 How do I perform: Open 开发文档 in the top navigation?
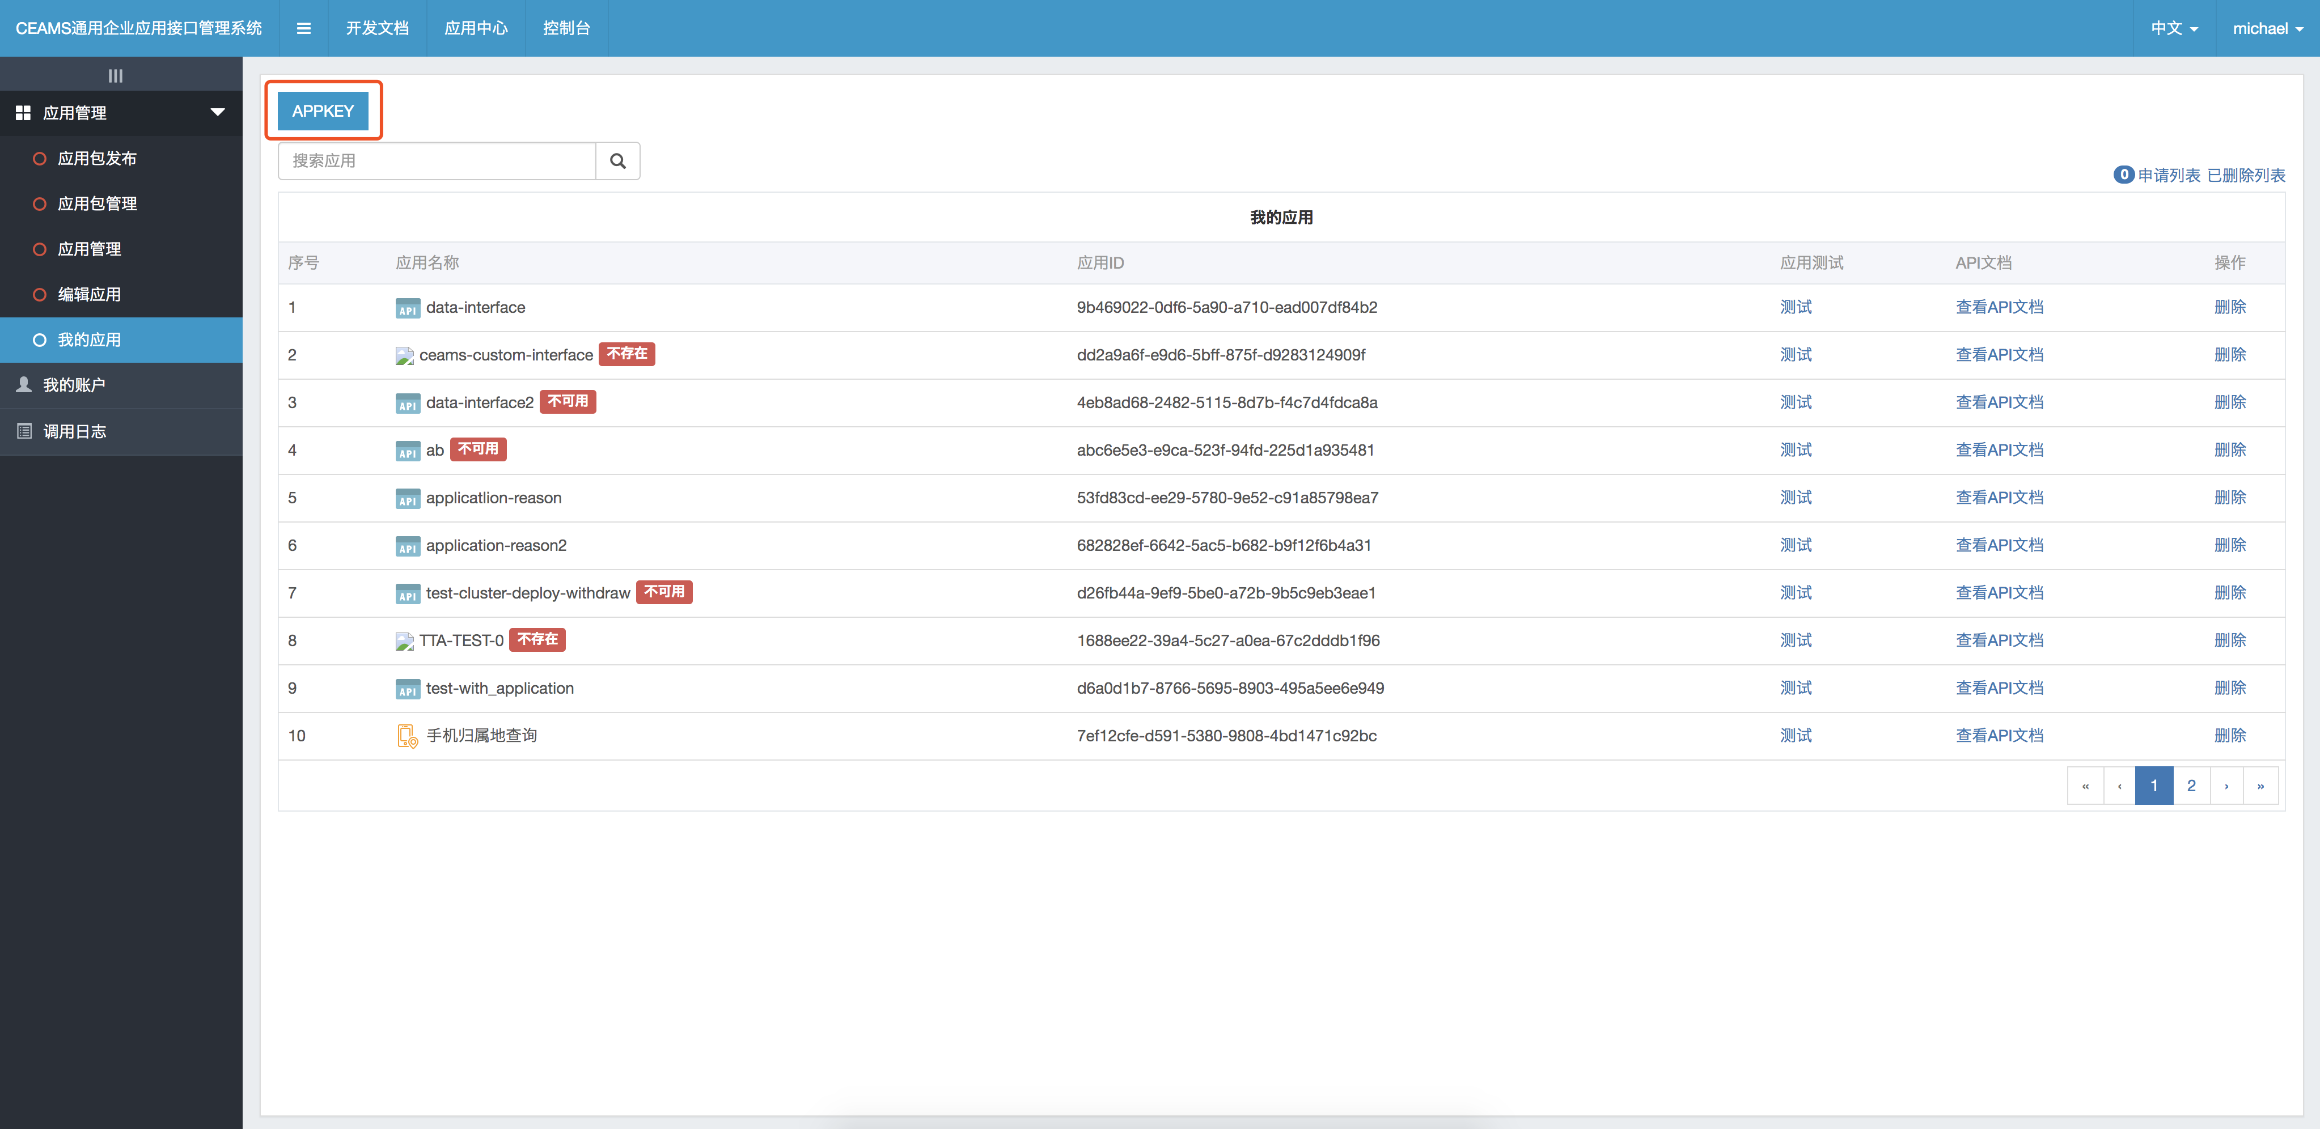(378, 28)
